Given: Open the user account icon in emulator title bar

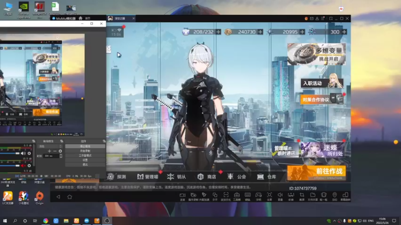Looking at the screenshot, I should [317, 18].
